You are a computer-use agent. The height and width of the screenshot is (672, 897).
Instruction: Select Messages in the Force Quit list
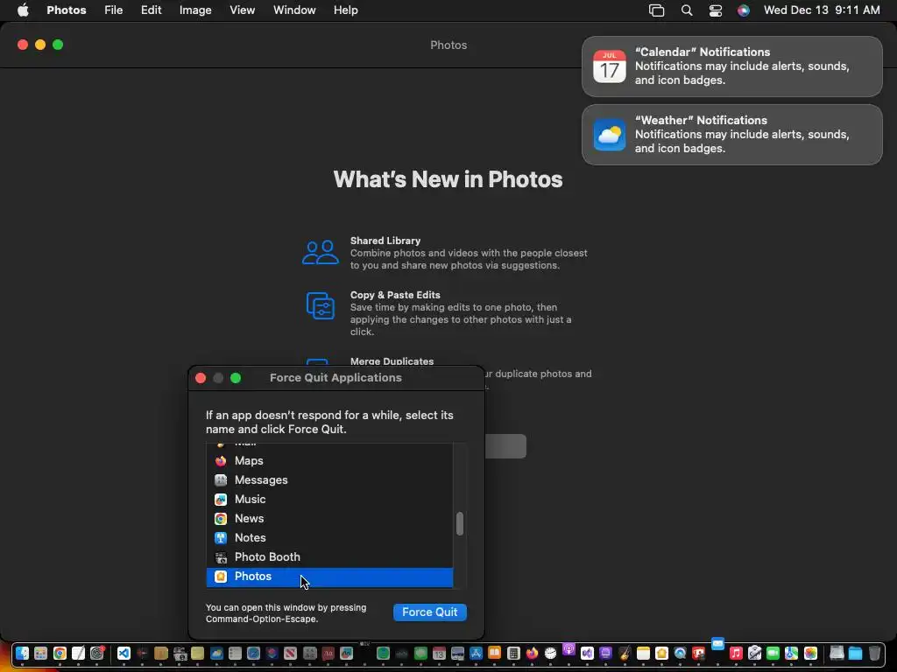(329, 480)
